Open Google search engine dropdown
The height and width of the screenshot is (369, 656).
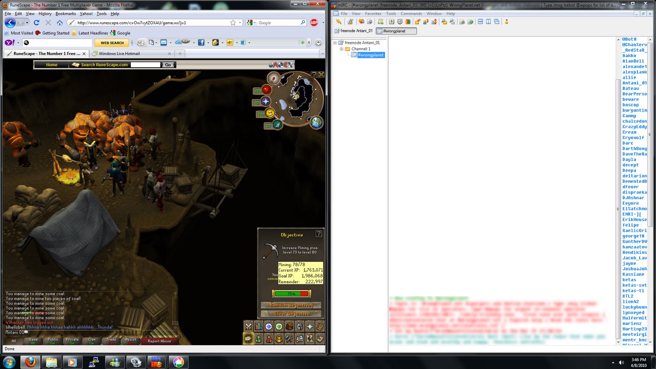pyautogui.click(x=255, y=23)
